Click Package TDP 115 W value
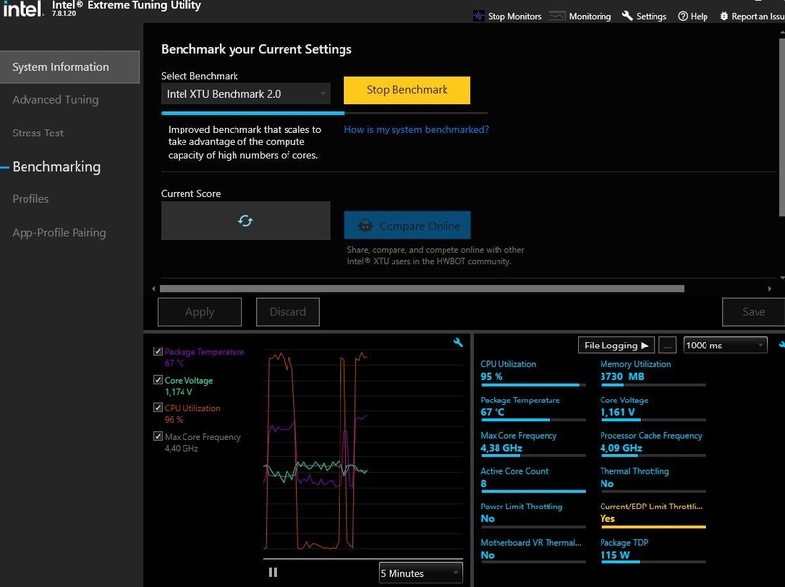 coord(615,555)
